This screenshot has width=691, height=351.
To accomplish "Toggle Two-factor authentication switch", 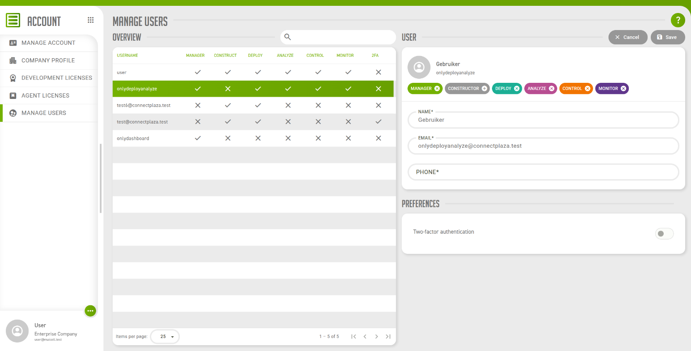I will coord(664,234).
